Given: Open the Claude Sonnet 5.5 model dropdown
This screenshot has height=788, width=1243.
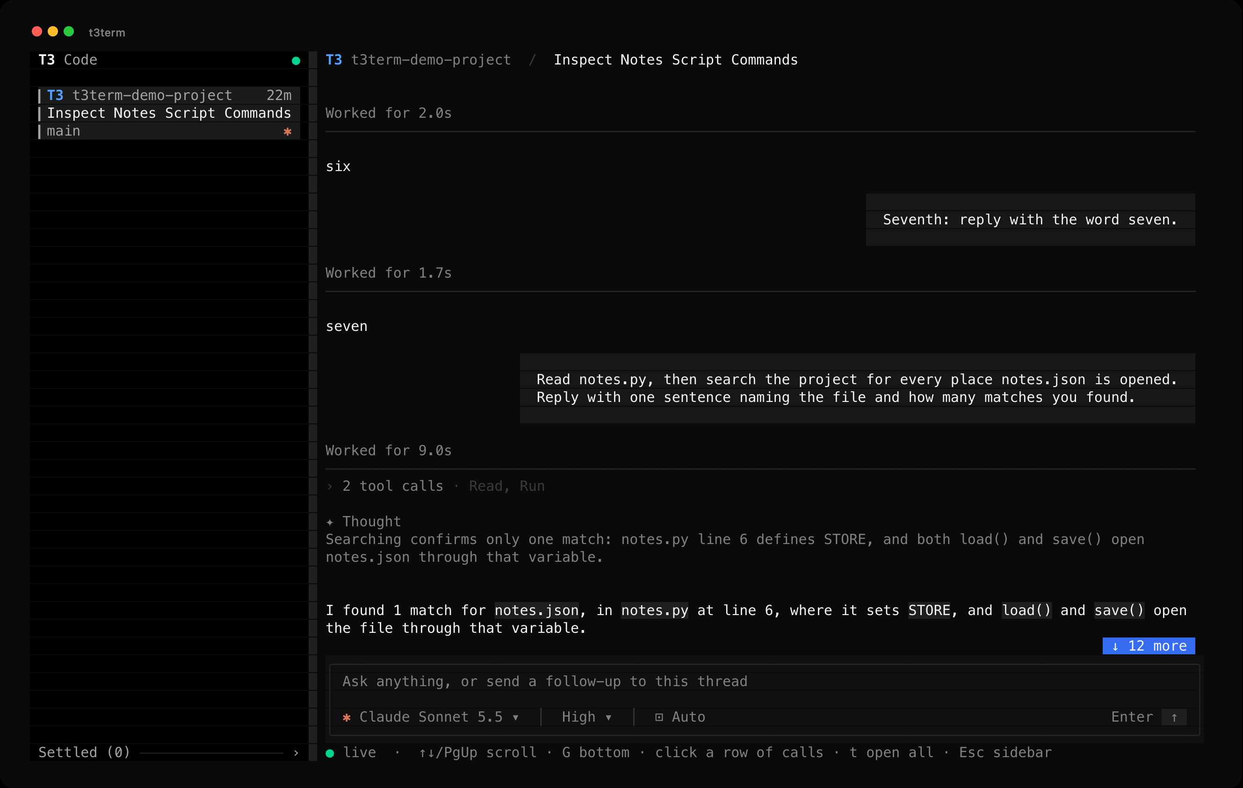Looking at the screenshot, I should pyautogui.click(x=438, y=717).
